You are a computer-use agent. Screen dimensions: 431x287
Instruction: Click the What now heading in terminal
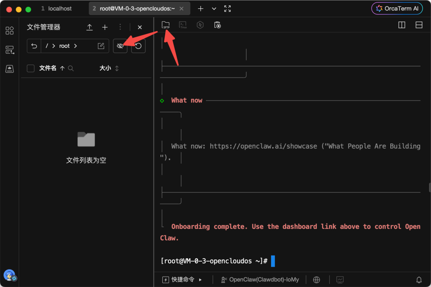[x=187, y=100]
